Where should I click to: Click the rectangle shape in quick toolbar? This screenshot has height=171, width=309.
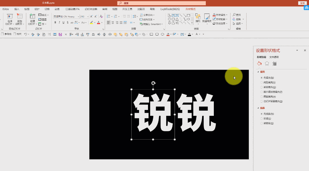click(x=151, y=34)
